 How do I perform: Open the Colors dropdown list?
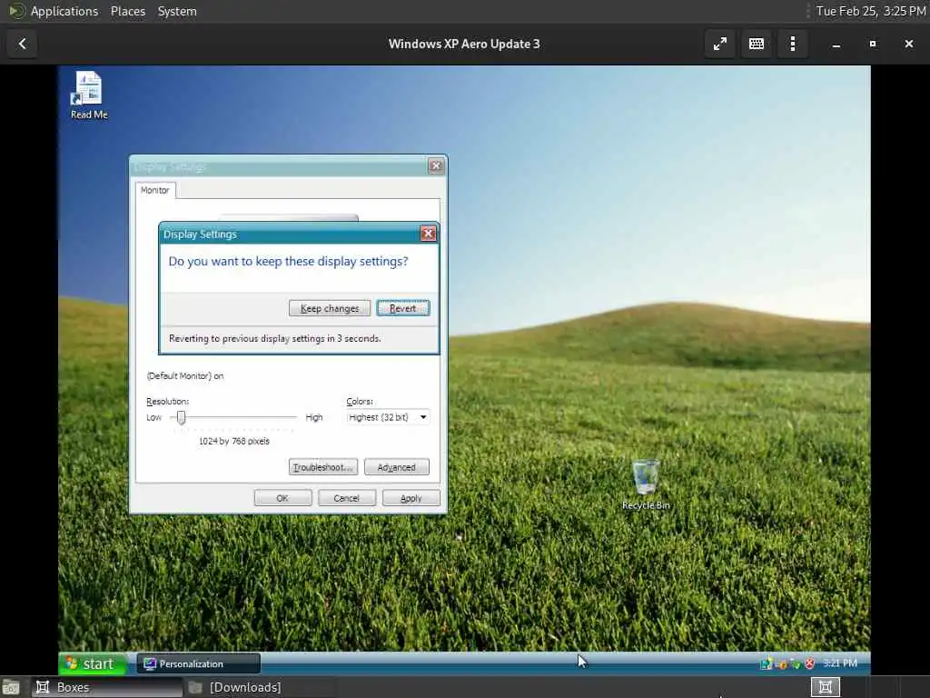tap(387, 417)
